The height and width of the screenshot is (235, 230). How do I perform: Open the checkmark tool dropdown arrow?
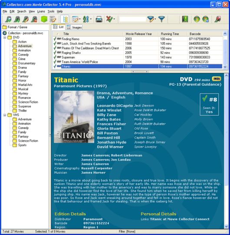click(114, 19)
